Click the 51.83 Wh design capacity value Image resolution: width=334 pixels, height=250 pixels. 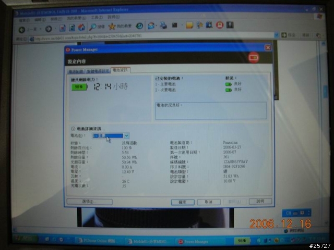231,176
